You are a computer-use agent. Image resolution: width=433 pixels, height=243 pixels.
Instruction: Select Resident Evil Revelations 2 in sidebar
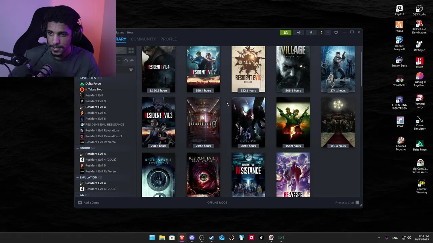click(104, 136)
